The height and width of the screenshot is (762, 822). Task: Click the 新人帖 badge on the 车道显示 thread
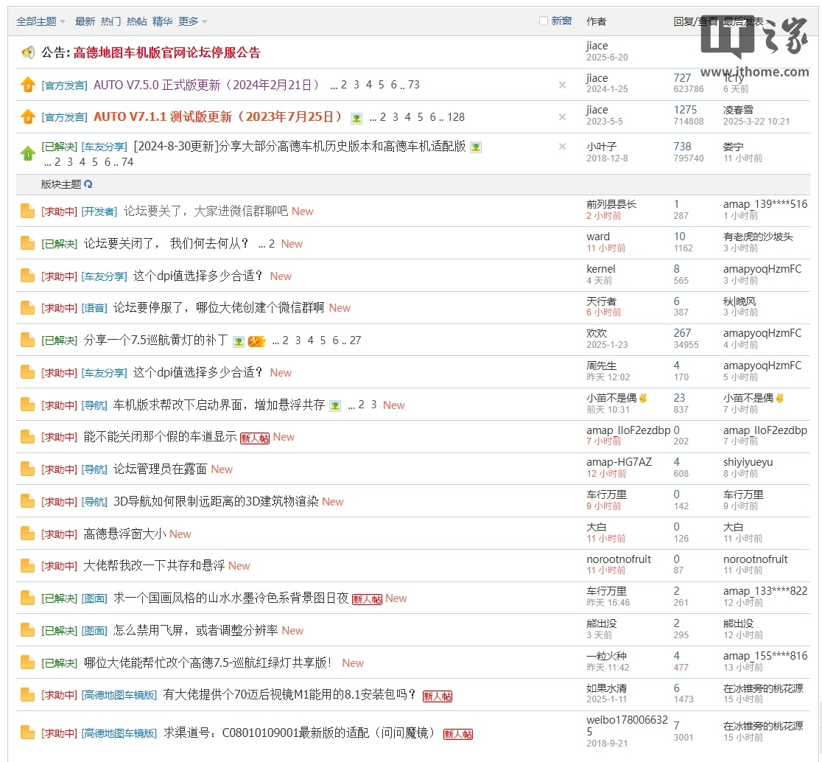(255, 437)
